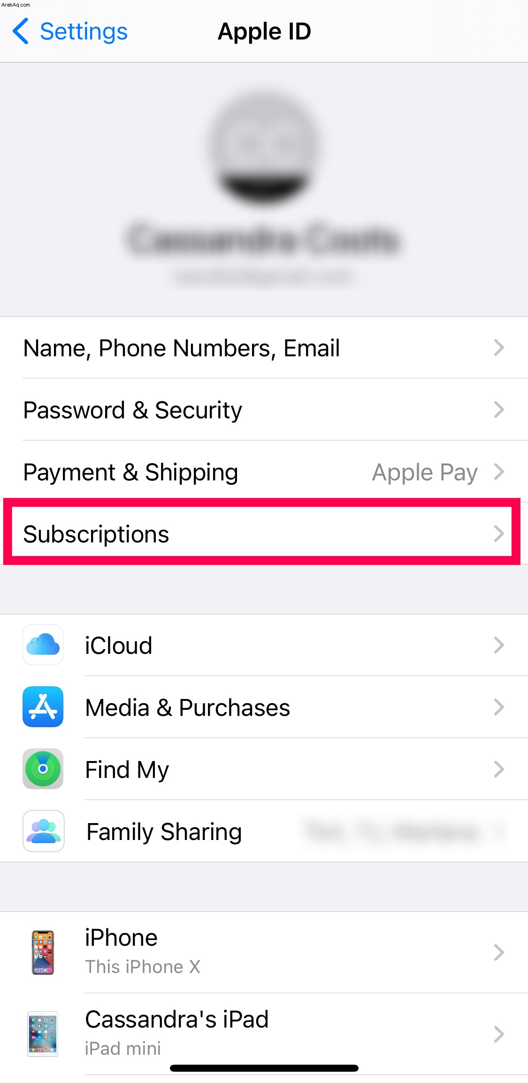Tap the home indicator bar
The image size is (528, 1083).
pos(264,1068)
